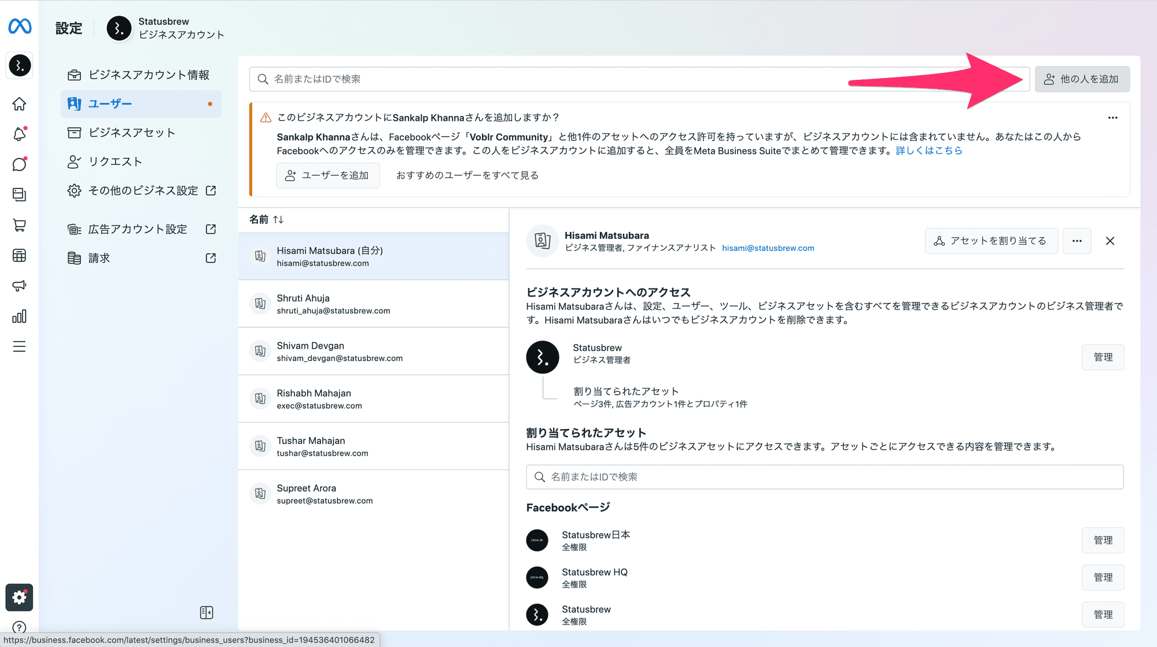Viewport: 1157px width, 647px height.
Task: Close the Hisami Matsubara detail panel
Action: pos(1110,241)
